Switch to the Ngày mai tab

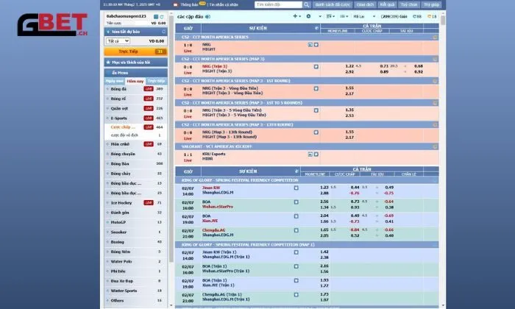114,81
